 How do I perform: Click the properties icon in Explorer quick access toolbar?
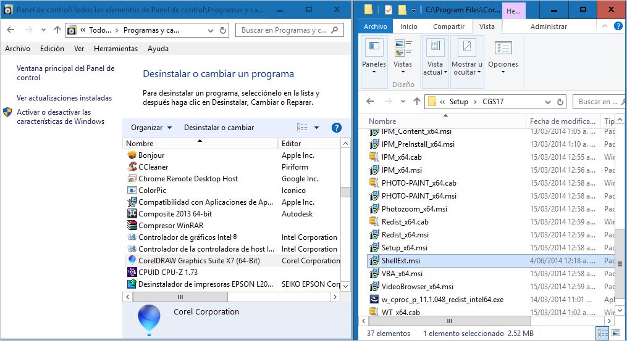pyautogui.click(x=389, y=10)
